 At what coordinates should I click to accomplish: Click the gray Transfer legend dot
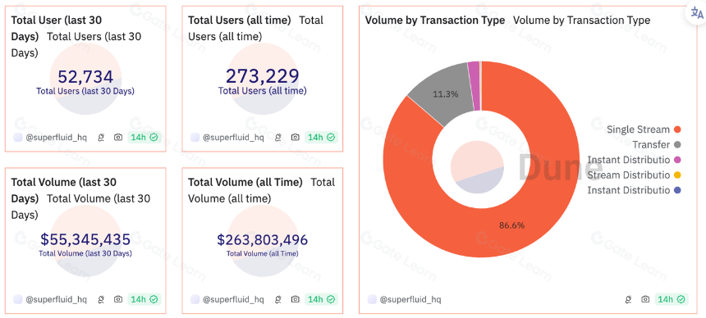pos(677,145)
